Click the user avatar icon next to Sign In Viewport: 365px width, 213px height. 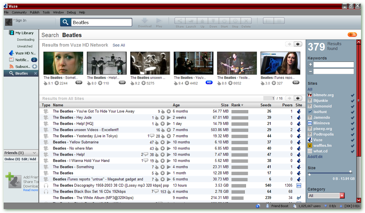[9, 22]
